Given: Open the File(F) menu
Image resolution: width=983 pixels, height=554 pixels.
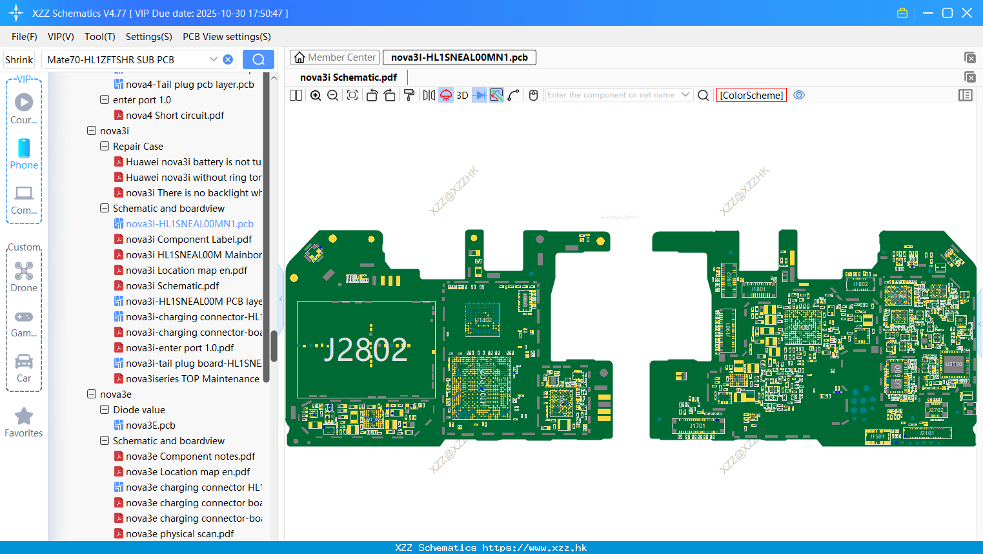Looking at the screenshot, I should point(25,37).
